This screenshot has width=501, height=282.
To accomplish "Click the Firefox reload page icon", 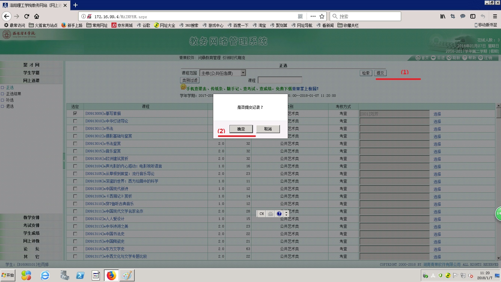I will click(27, 16).
